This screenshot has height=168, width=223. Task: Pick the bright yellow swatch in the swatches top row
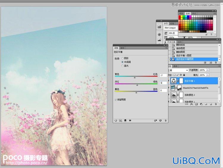182,16
